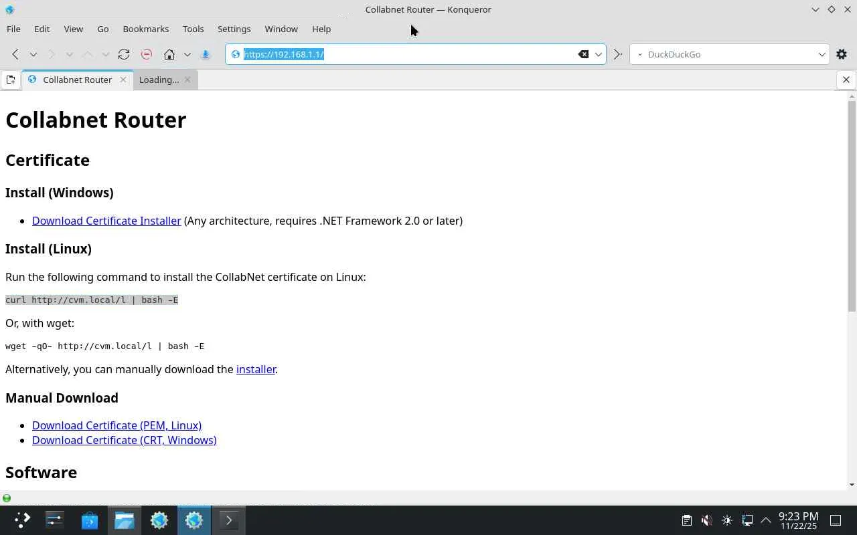Click the Collabnet Router page heading

96,120
